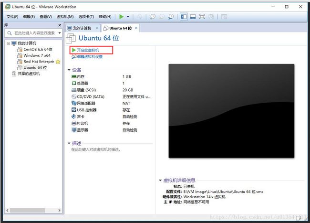Open the 查看(V) menu

(46, 17)
